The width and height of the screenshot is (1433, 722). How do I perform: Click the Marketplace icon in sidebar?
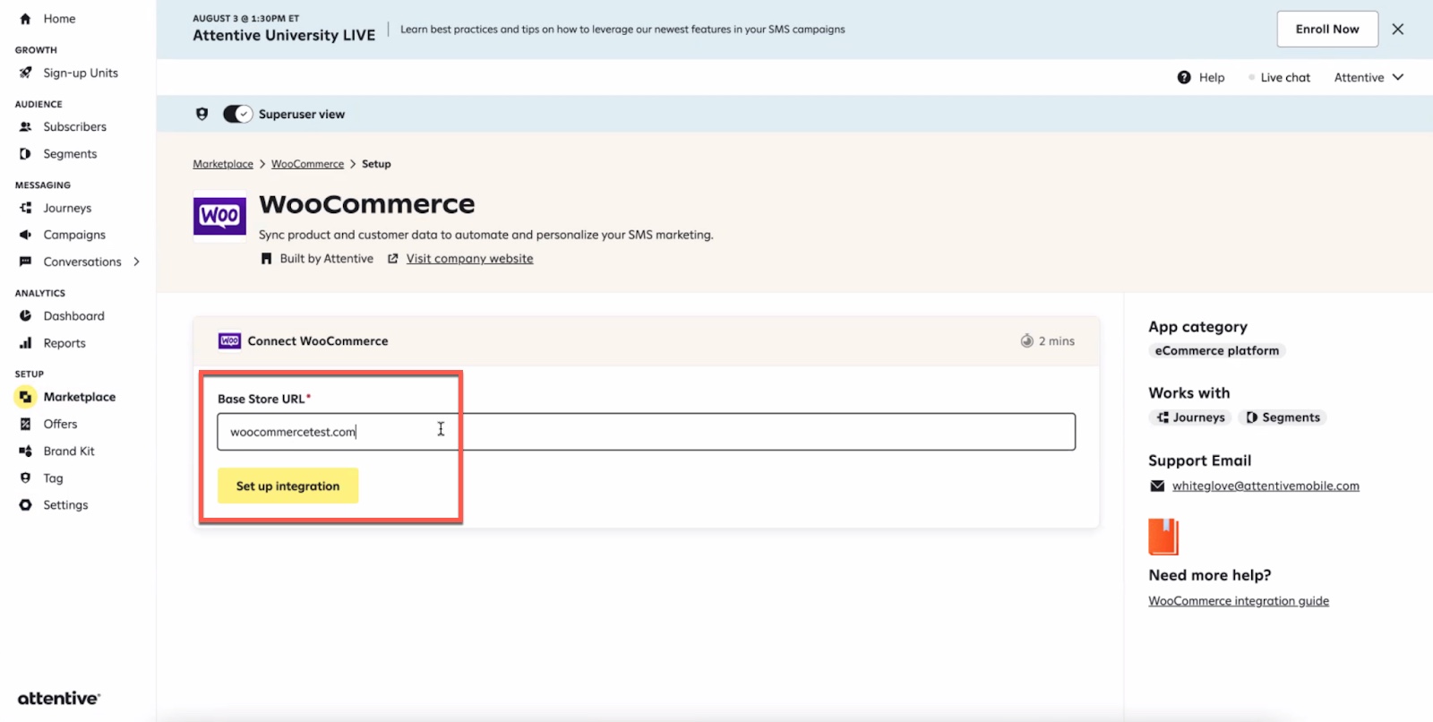(25, 397)
